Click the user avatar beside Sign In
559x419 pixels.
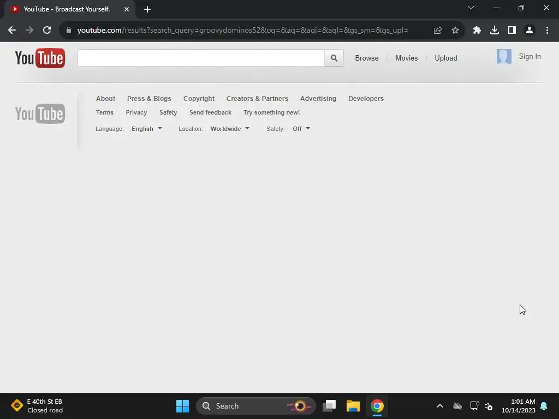pyautogui.click(x=504, y=57)
